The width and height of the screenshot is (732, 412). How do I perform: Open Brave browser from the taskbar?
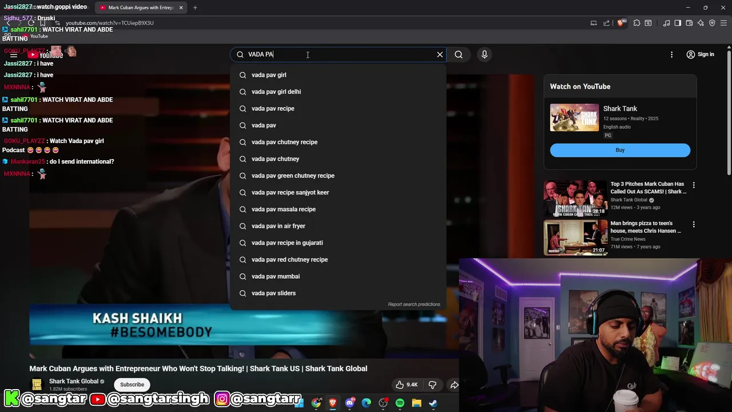click(333, 403)
